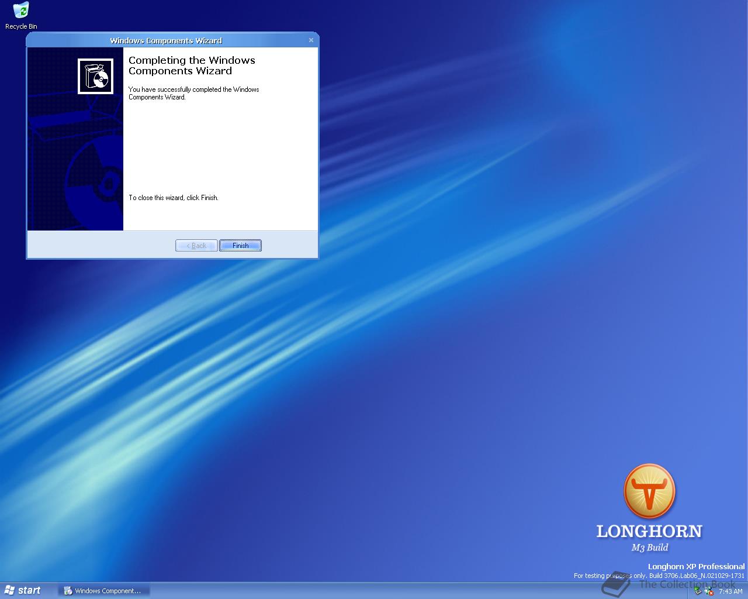Click the 7:43 AM clock
Image resolution: width=748 pixels, height=599 pixels.
pyautogui.click(x=730, y=591)
